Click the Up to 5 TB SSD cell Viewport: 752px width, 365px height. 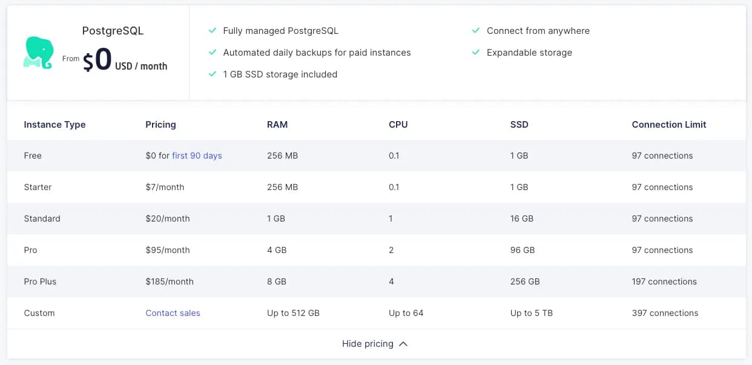click(532, 313)
